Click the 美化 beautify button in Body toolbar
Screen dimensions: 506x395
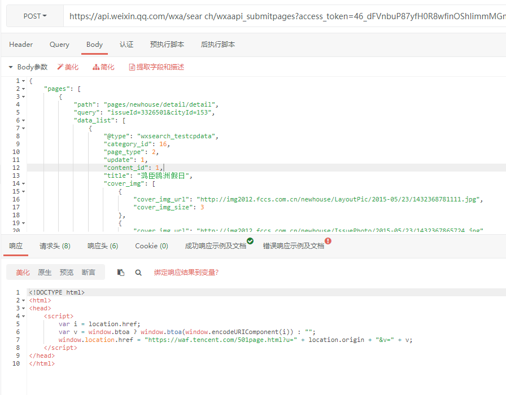coord(68,67)
